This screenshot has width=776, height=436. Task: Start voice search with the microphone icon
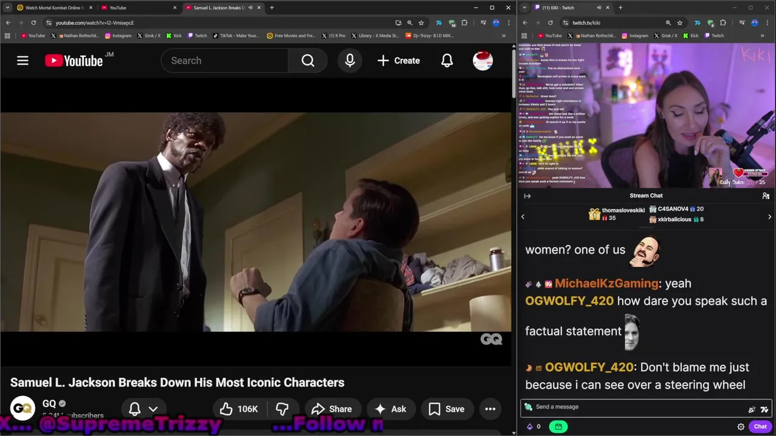tap(350, 61)
